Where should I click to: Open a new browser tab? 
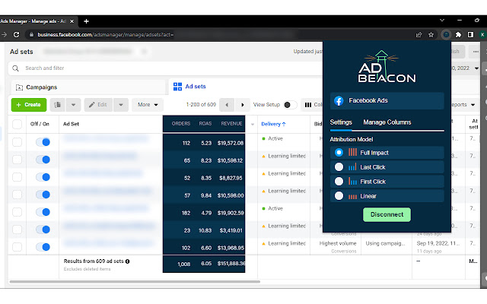86,21
